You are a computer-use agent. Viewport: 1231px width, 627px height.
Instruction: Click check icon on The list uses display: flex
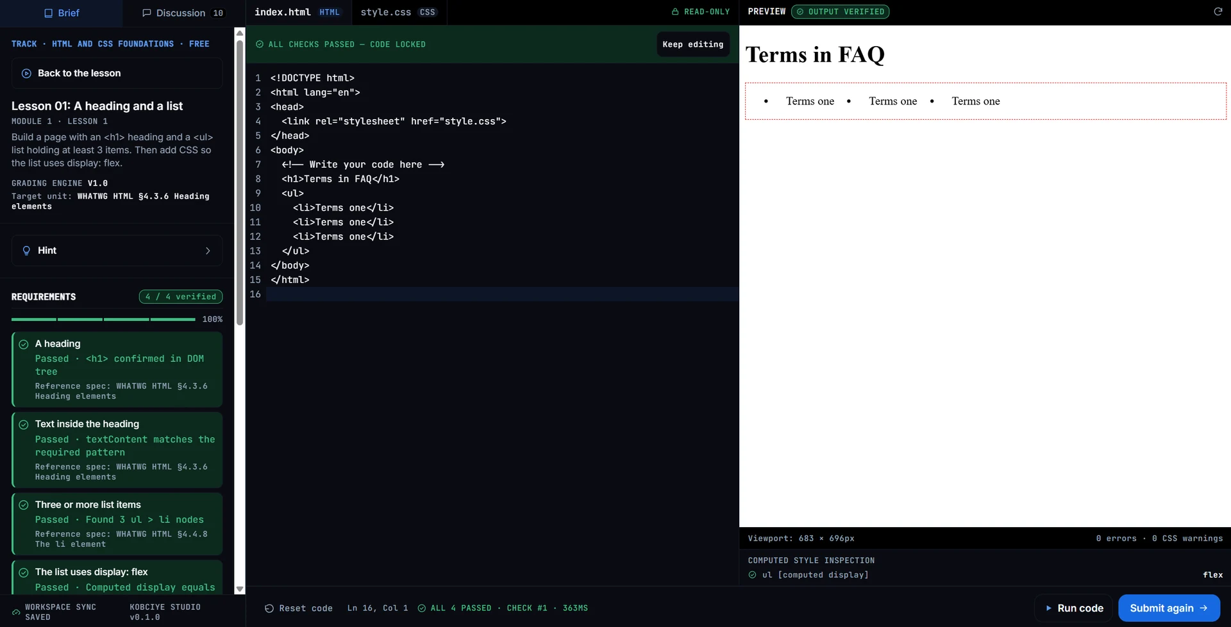coord(24,573)
